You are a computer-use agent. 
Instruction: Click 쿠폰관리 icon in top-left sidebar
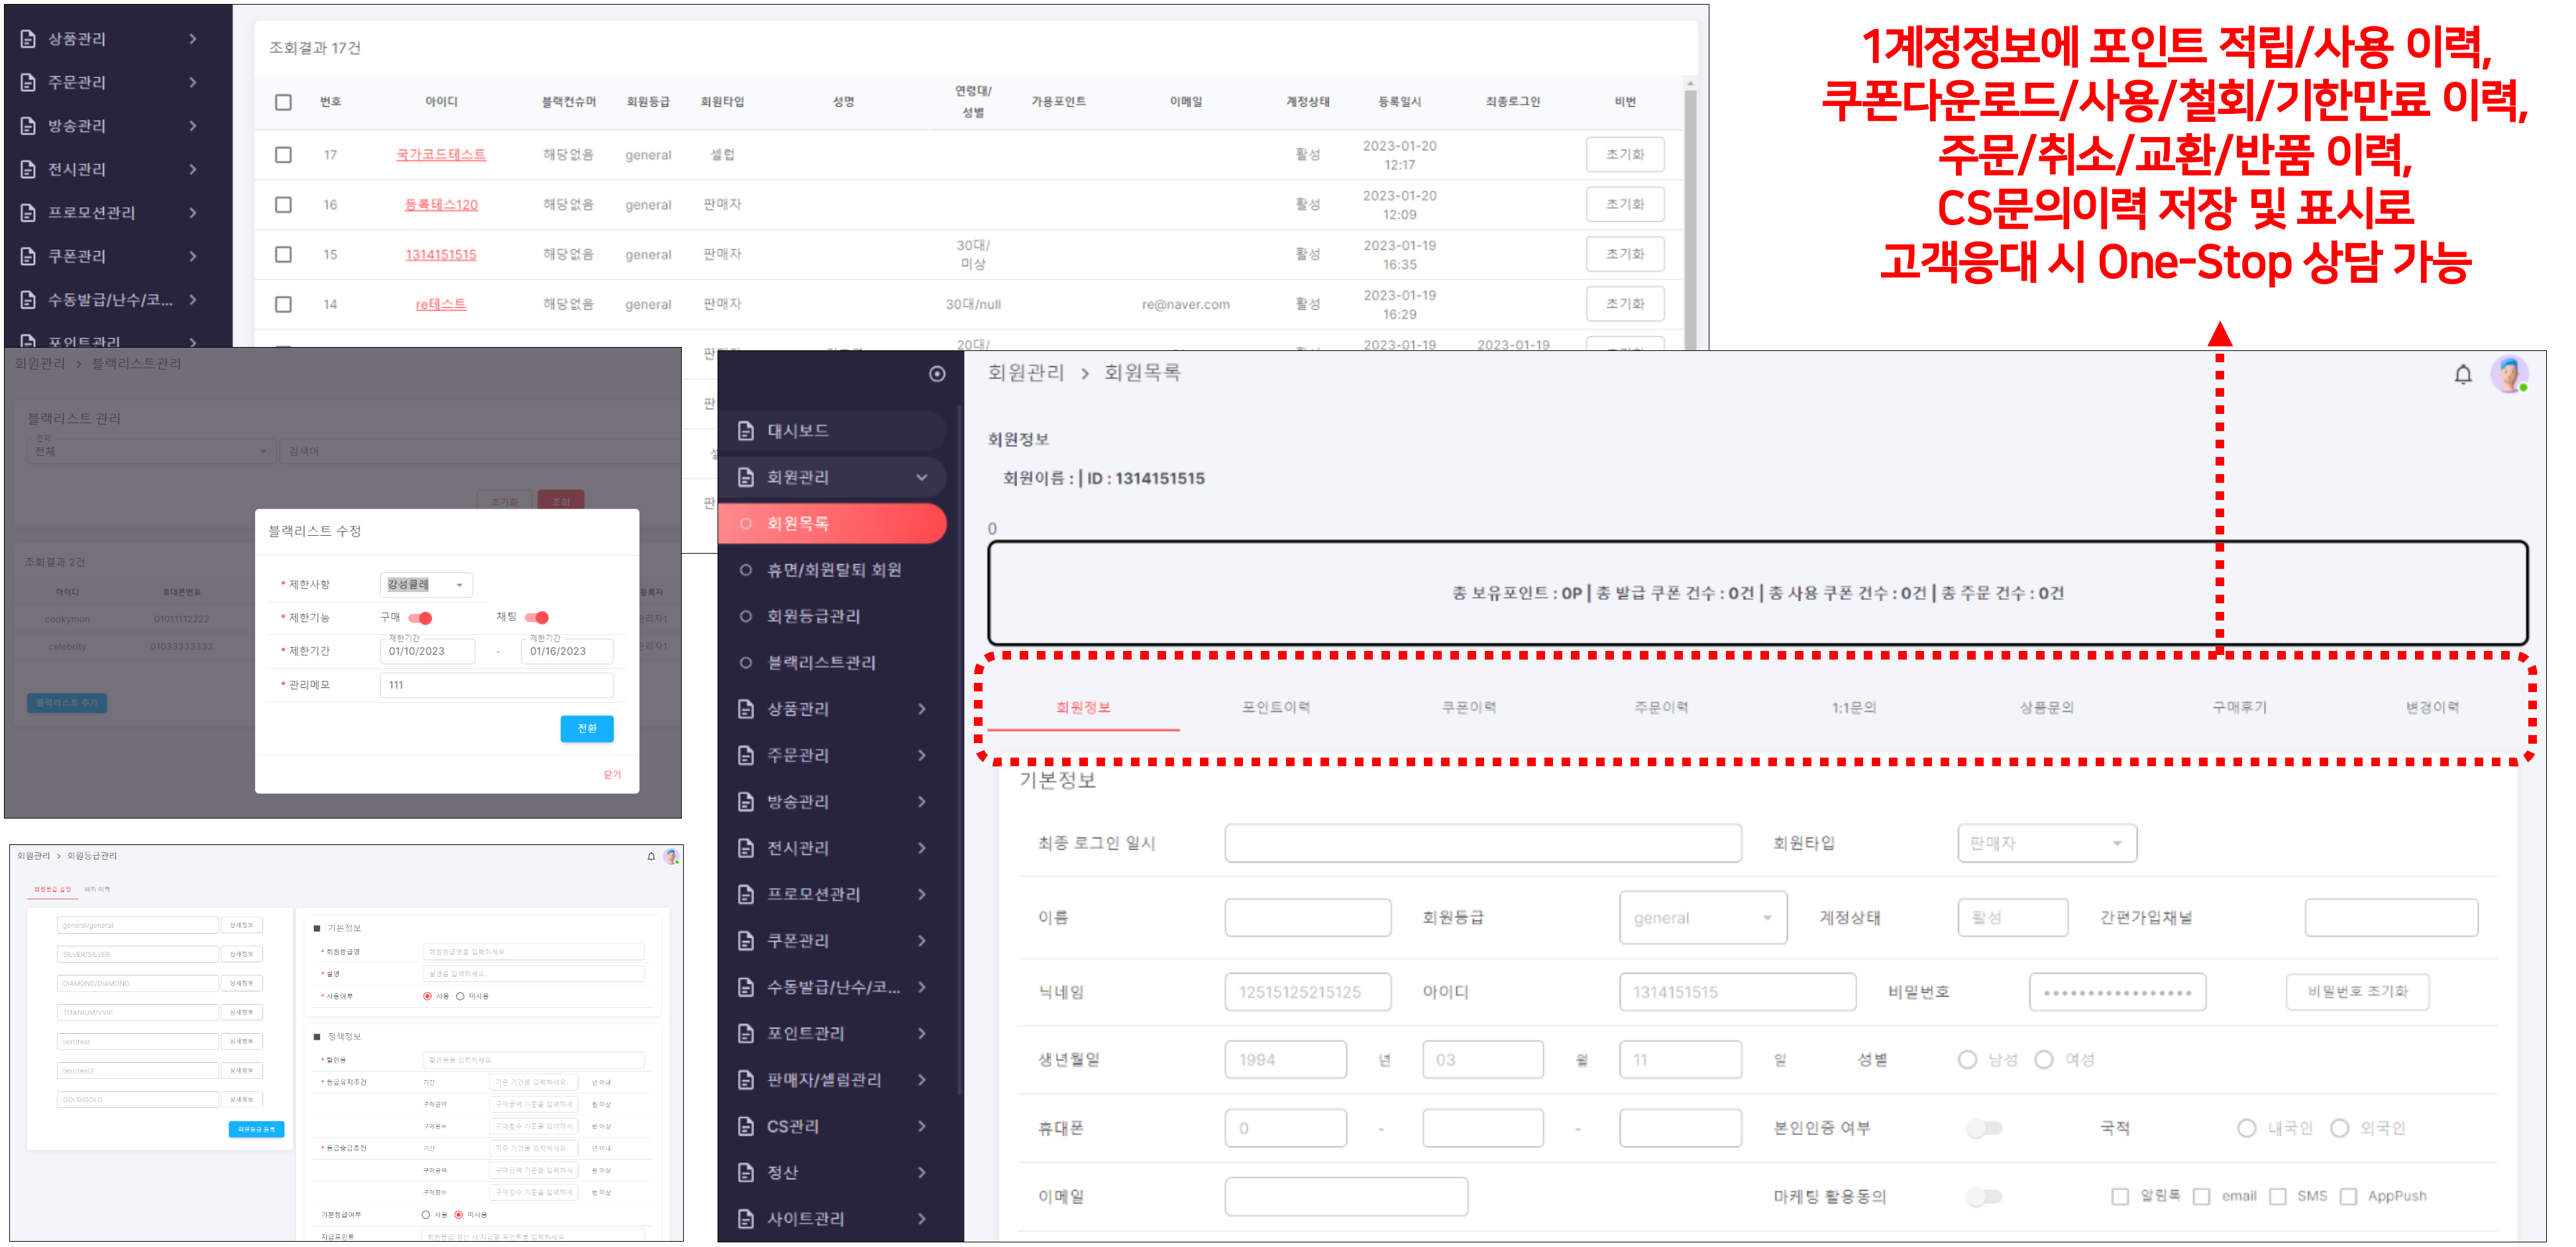click(28, 256)
